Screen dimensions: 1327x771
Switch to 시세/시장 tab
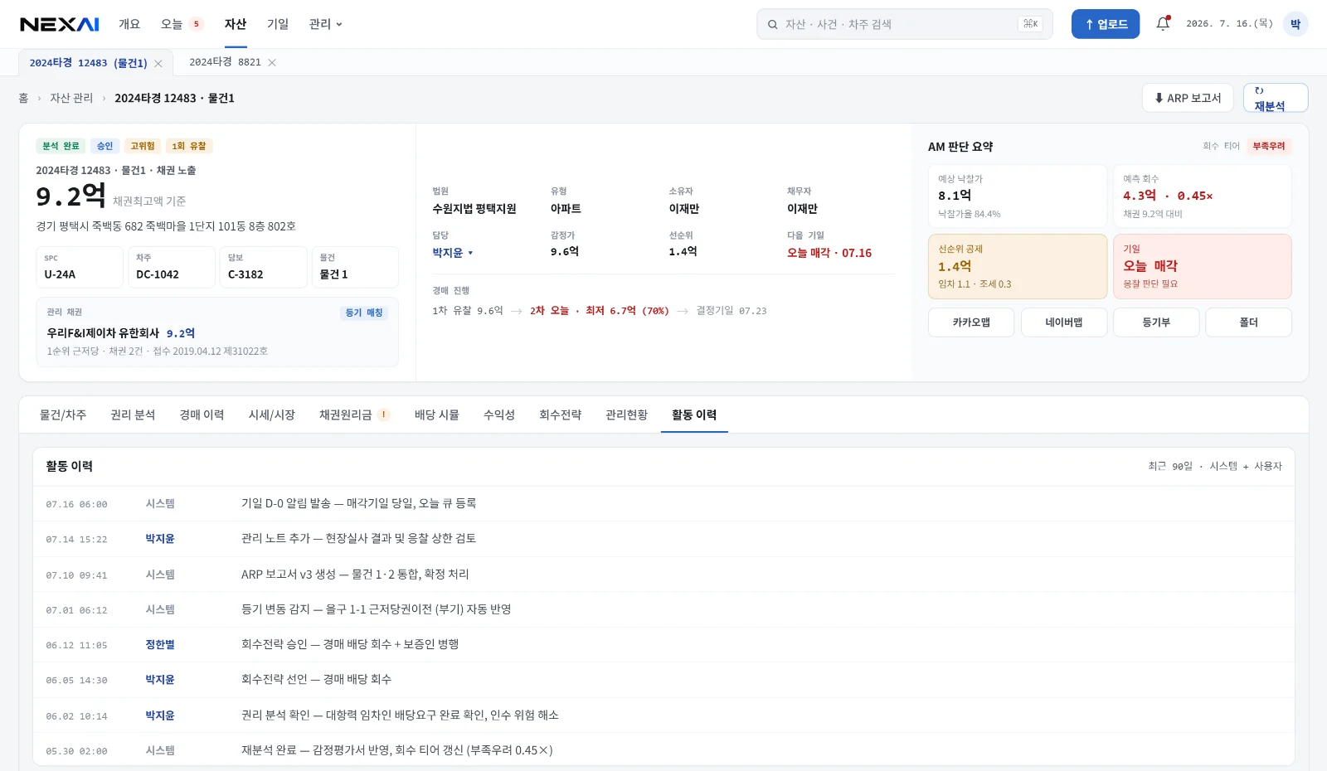coord(272,415)
